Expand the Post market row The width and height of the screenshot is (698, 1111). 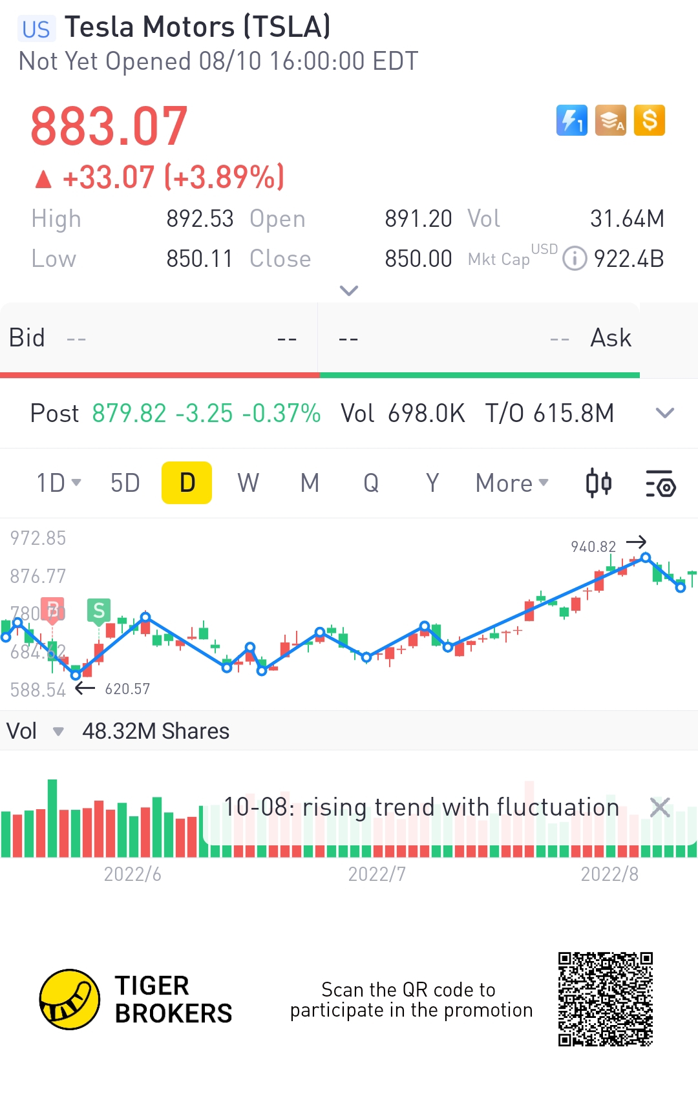tap(664, 413)
